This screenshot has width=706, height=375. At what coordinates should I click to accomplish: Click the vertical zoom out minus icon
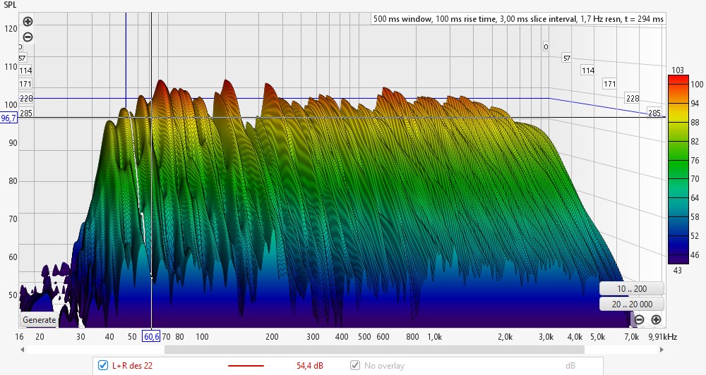pos(28,37)
